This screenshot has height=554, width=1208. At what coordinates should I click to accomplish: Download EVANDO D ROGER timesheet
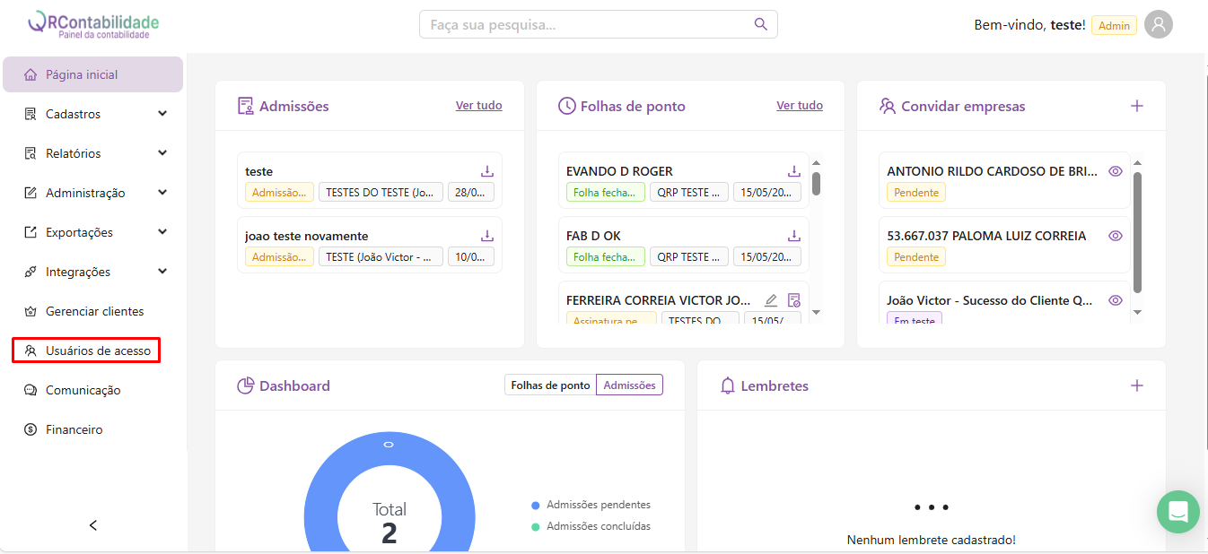tap(793, 171)
